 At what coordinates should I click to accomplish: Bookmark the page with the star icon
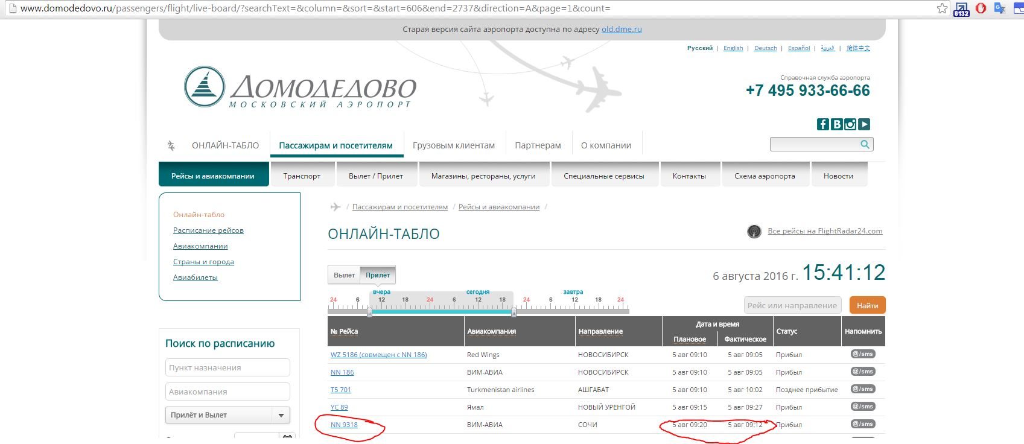(x=942, y=8)
